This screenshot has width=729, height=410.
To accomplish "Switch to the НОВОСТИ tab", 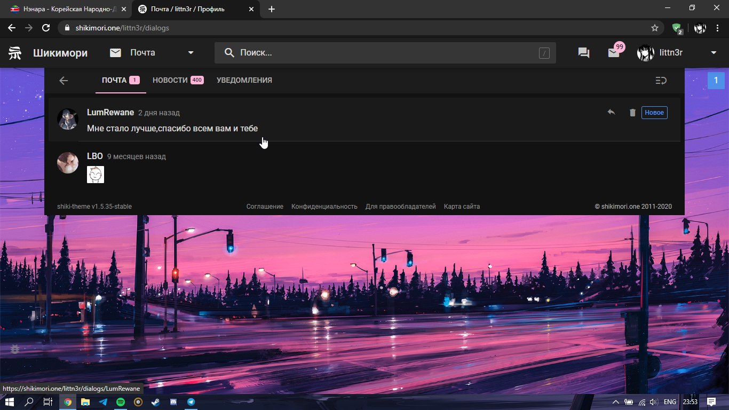I will point(178,80).
